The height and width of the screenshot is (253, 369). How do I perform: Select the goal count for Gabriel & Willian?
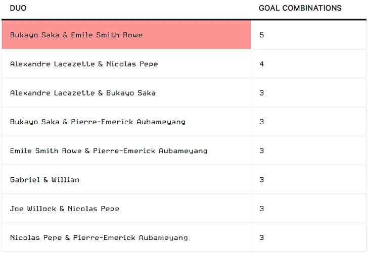261,180
